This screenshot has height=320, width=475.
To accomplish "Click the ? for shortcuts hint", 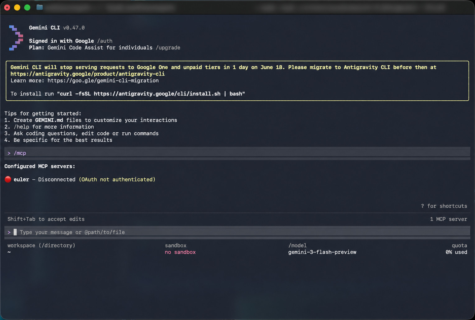I will click(x=444, y=206).
